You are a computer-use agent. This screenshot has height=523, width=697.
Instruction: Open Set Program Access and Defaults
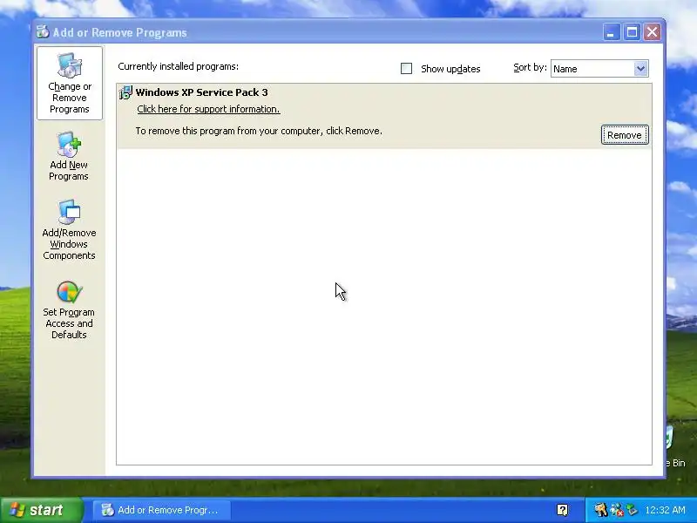(x=69, y=310)
